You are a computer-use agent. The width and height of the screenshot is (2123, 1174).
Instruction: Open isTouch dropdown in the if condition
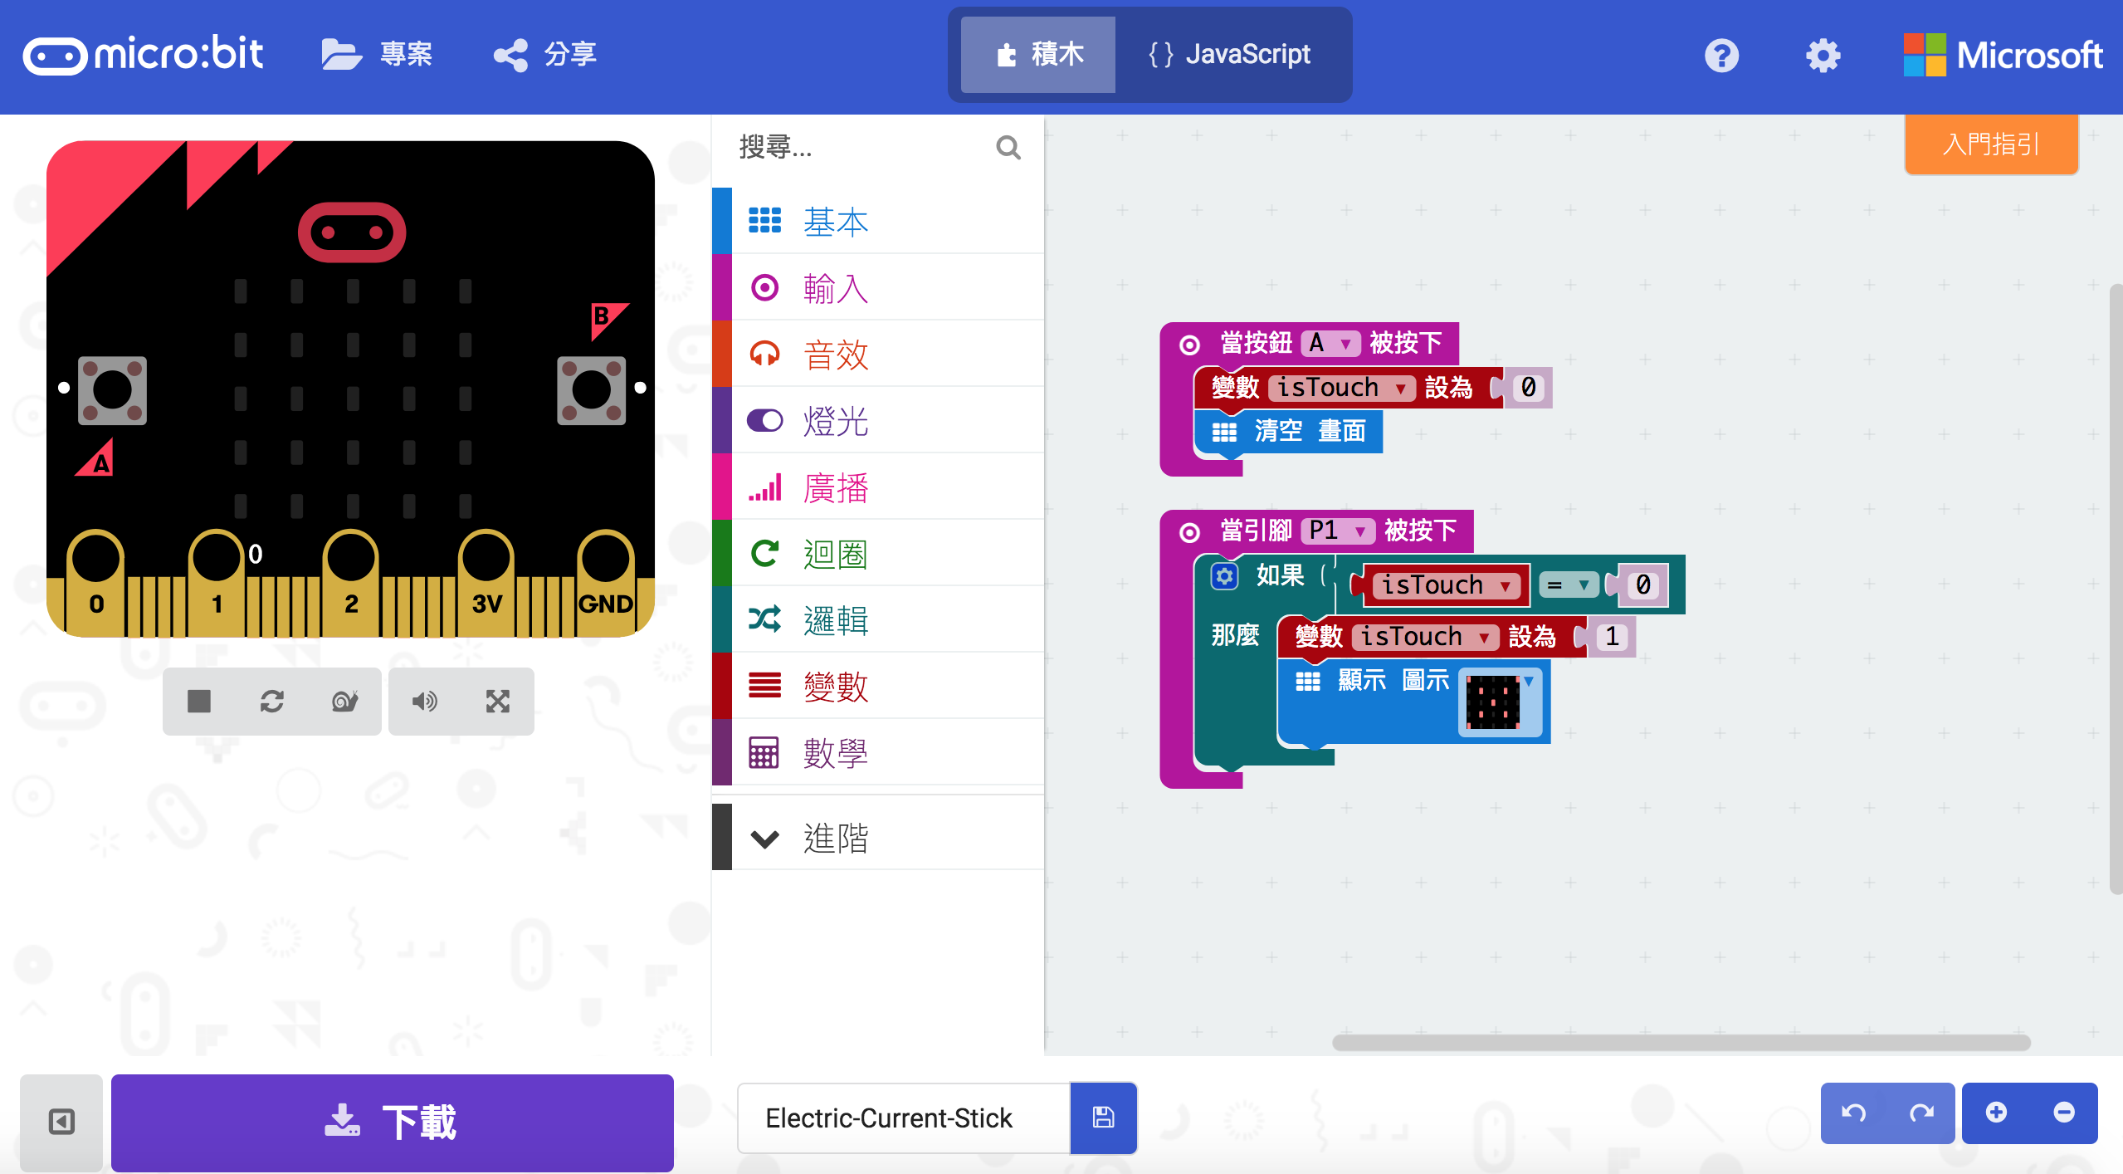pyautogui.click(x=1446, y=585)
